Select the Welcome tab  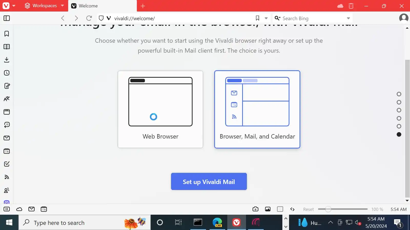pos(102,6)
